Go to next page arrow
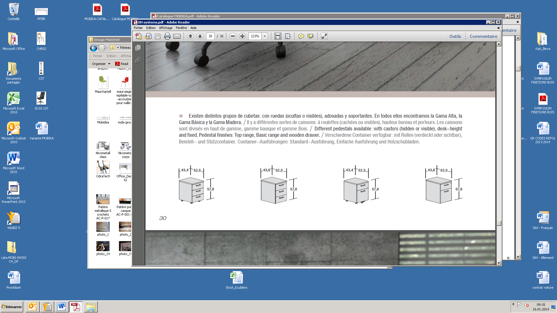This screenshot has height=313, width=557. click(x=200, y=36)
